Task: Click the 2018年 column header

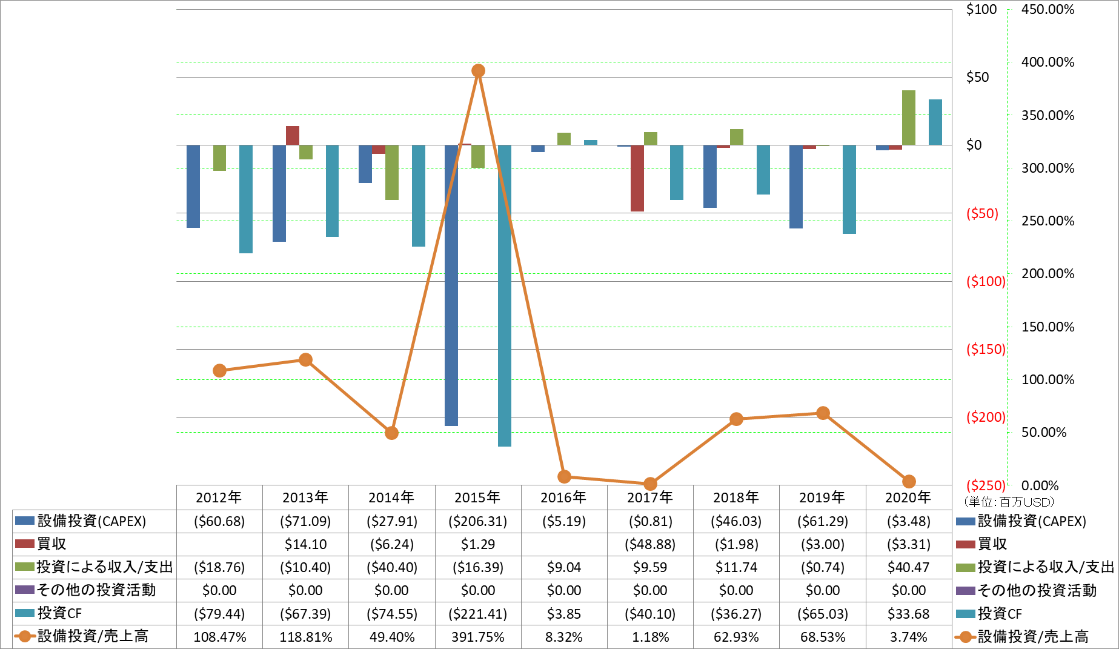Action: coord(736,498)
